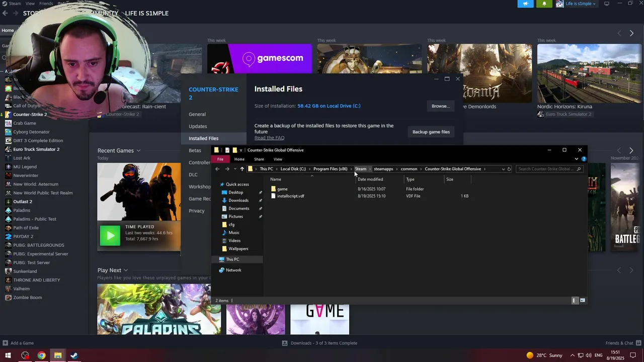This screenshot has width=644, height=362.
Task: Select the installscript.vdf file icon
Action: click(x=274, y=196)
